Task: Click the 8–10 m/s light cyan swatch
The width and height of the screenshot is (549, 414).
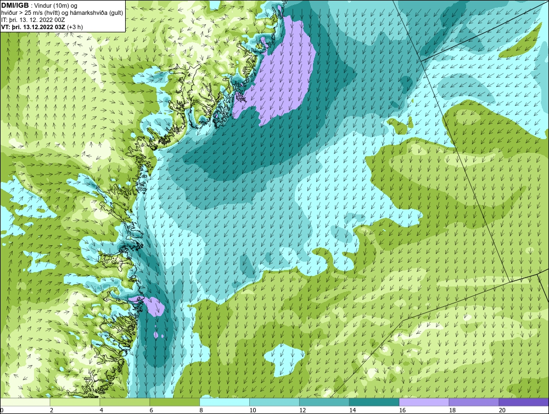Action: click(225, 402)
